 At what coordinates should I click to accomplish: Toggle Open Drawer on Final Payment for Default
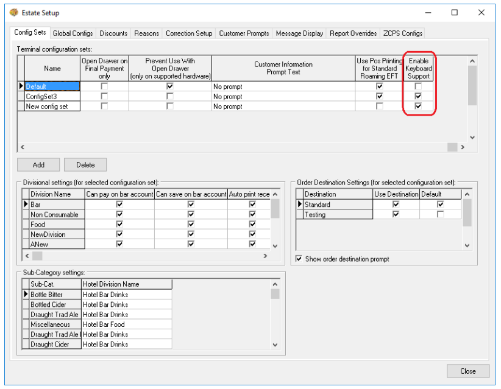104,86
